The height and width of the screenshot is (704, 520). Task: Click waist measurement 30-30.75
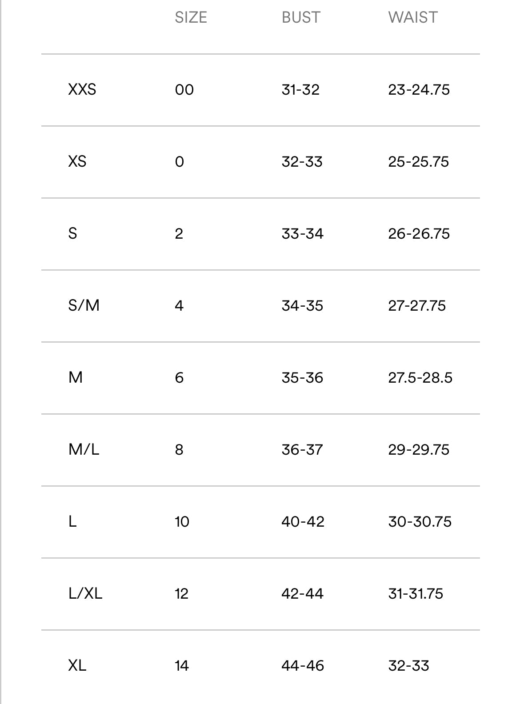point(420,522)
